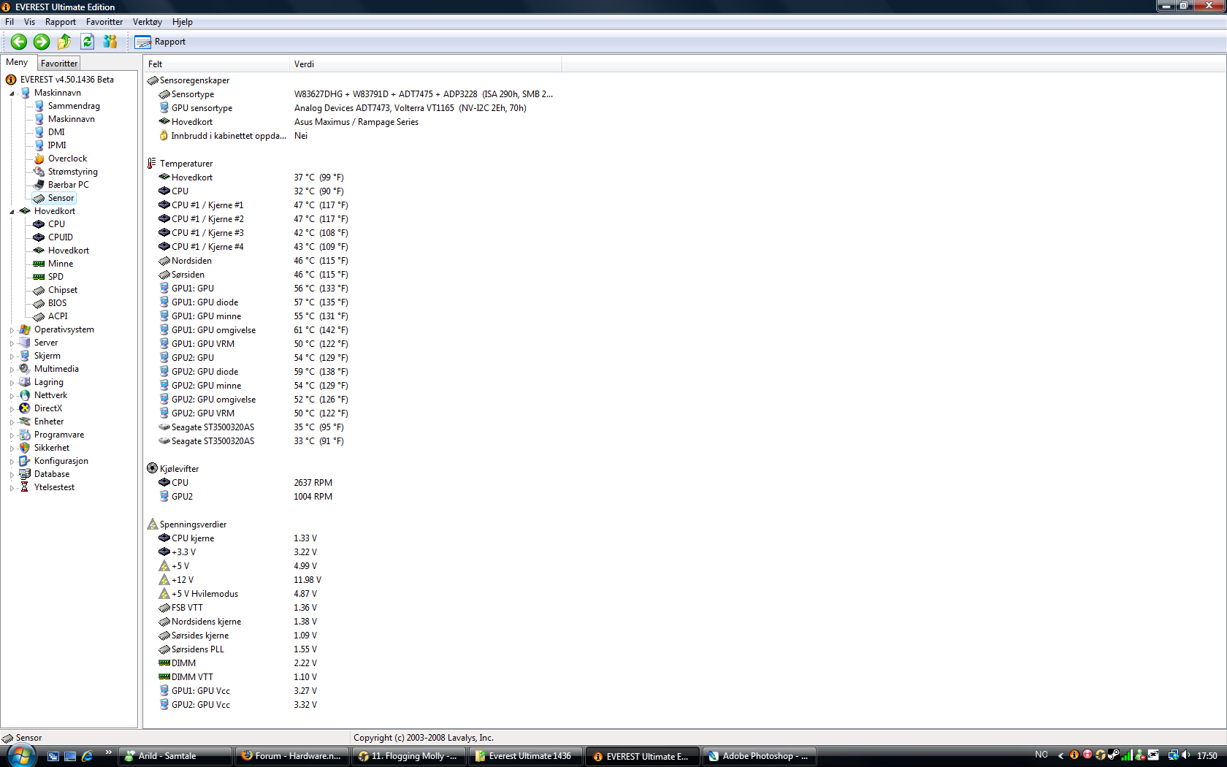Image resolution: width=1227 pixels, height=767 pixels.
Task: Click the Temperaturer thermometer section icon
Action: [152, 164]
